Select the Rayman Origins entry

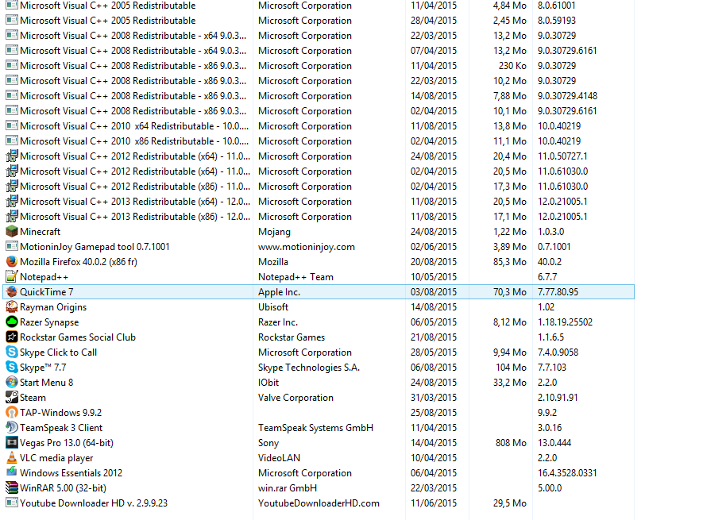(x=53, y=307)
